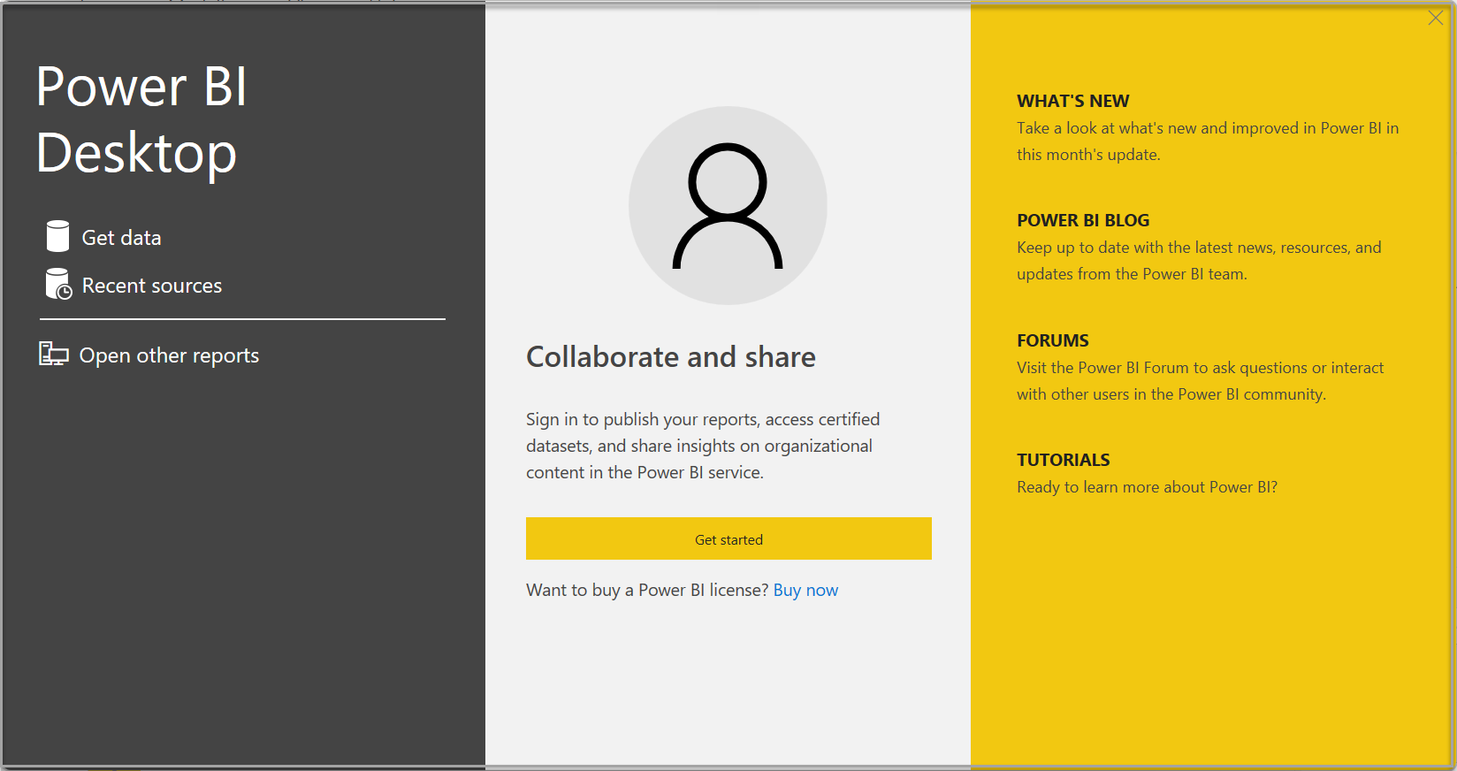
Task: Click the Recent sources clock-database icon
Action: [x=58, y=285]
